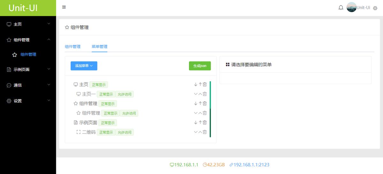Delete 主页一 menu row

click(x=205, y=94)
